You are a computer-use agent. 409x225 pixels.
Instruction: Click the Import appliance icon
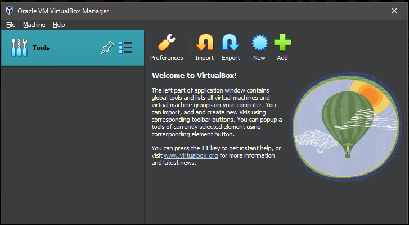point(205,43)
